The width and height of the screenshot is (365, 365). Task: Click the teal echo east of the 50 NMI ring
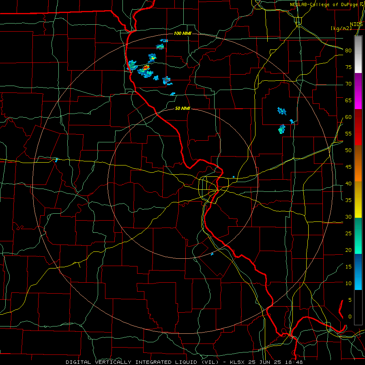(282, 129)
